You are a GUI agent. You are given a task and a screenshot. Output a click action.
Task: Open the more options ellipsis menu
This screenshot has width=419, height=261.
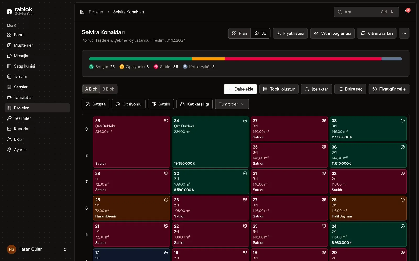tap(404, 33)
